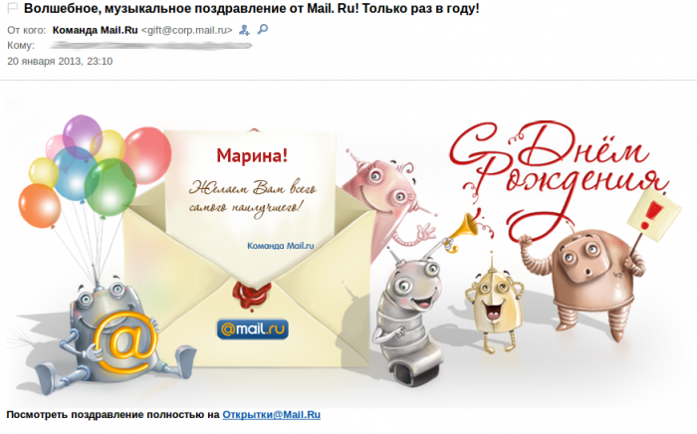Click the gift@corp.mail.ru sender address
Image resolution: width=697 pixels, height=434 pixels.
[187, 30]
